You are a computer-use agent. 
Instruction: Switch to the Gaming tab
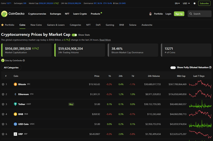[110, 25]
